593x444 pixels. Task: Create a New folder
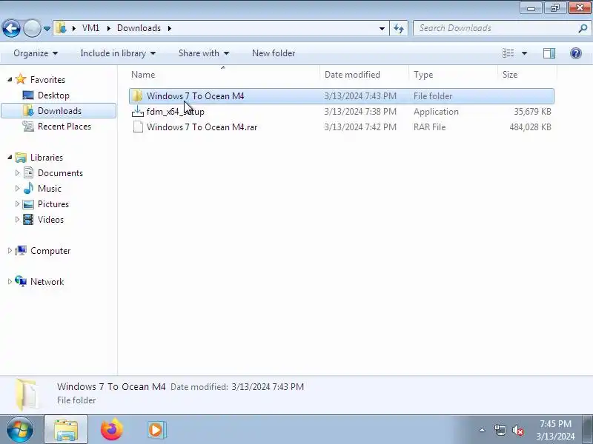click(274, 53)
